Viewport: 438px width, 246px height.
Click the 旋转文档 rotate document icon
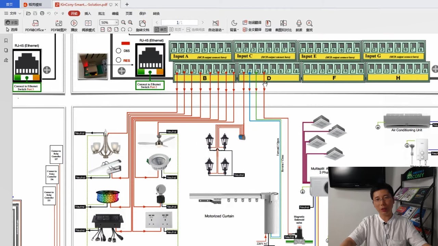(142, 23)
